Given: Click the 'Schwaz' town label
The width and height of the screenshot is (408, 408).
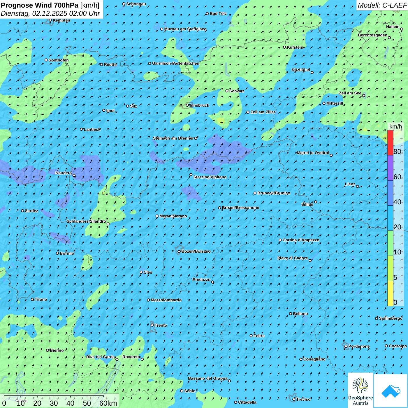Looking at the screenshot, I should pos(237,91).
